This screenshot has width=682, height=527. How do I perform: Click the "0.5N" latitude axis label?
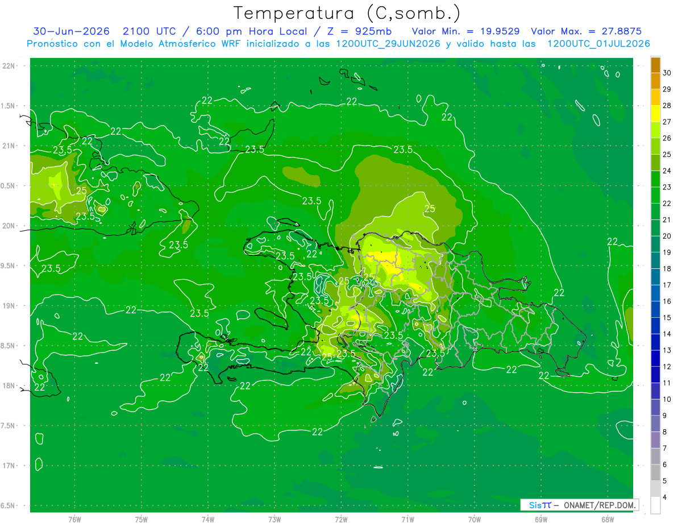click(9, 186)
